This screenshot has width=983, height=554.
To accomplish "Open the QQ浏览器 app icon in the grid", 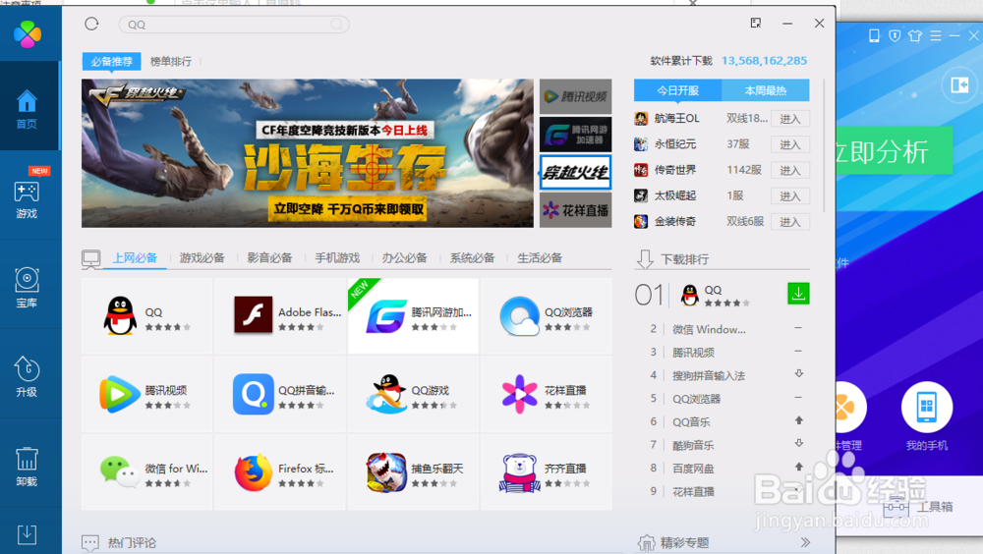I will coord(520,316).
